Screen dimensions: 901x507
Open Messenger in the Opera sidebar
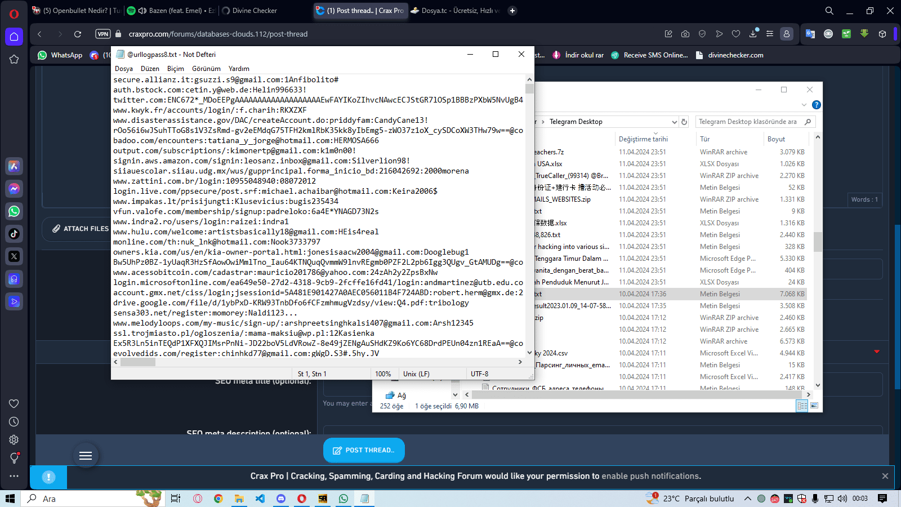pos(14,189)
